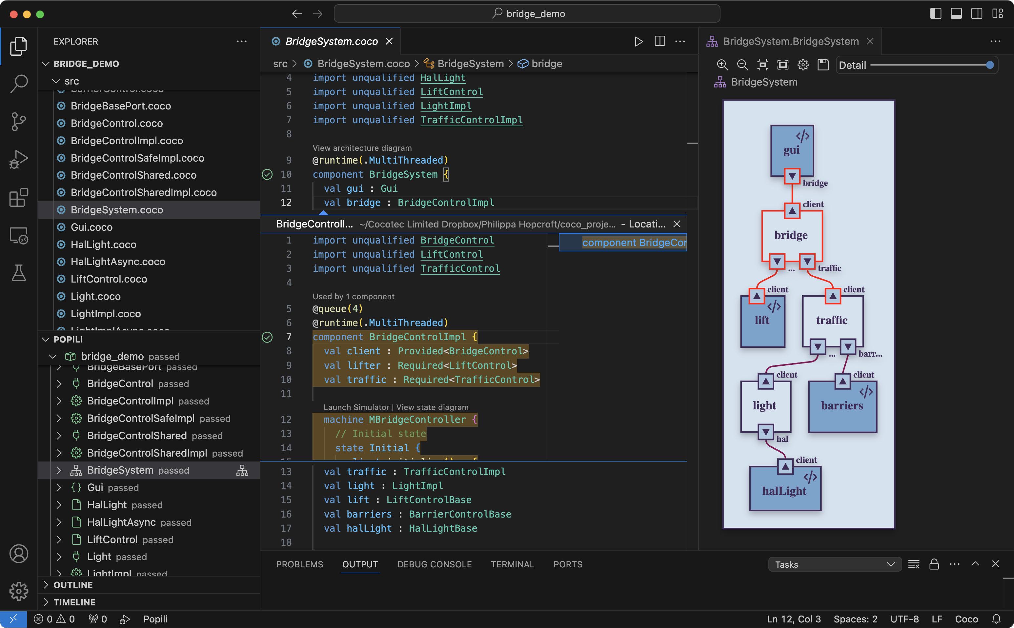
Task: Expand BridgeControlImpl passed test node
Action: coord(59,401)
